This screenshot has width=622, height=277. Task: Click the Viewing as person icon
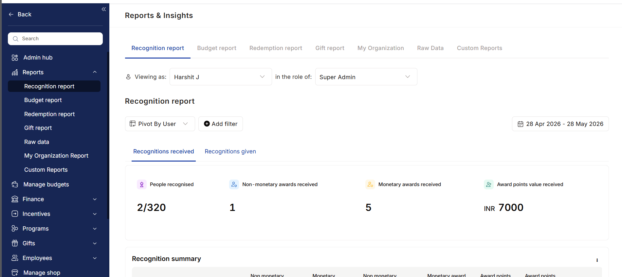[128, 77]
